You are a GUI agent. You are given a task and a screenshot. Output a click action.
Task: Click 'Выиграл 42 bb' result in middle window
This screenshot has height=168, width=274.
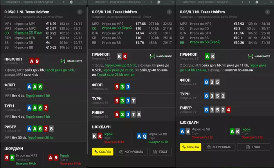pos(158,142)
